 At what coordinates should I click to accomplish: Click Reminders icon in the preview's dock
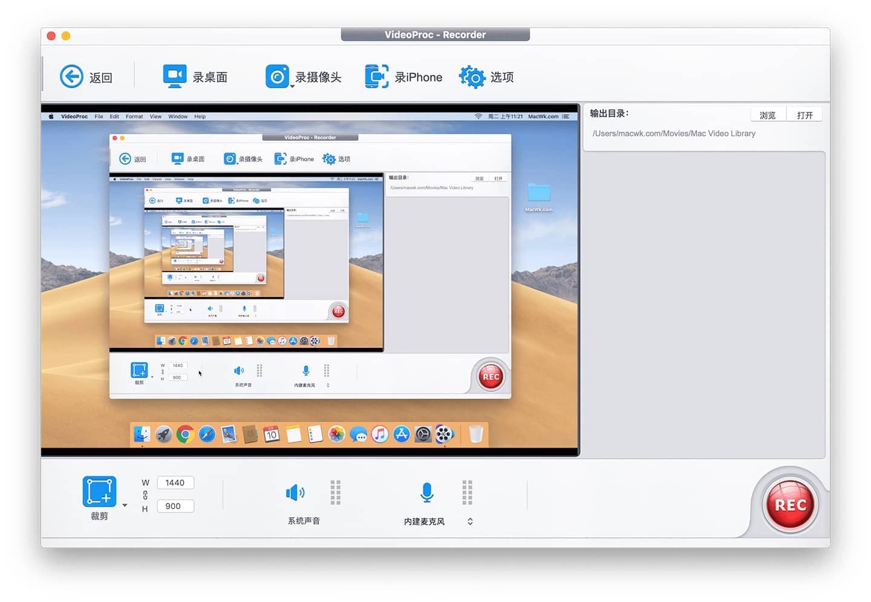point(315,434)
